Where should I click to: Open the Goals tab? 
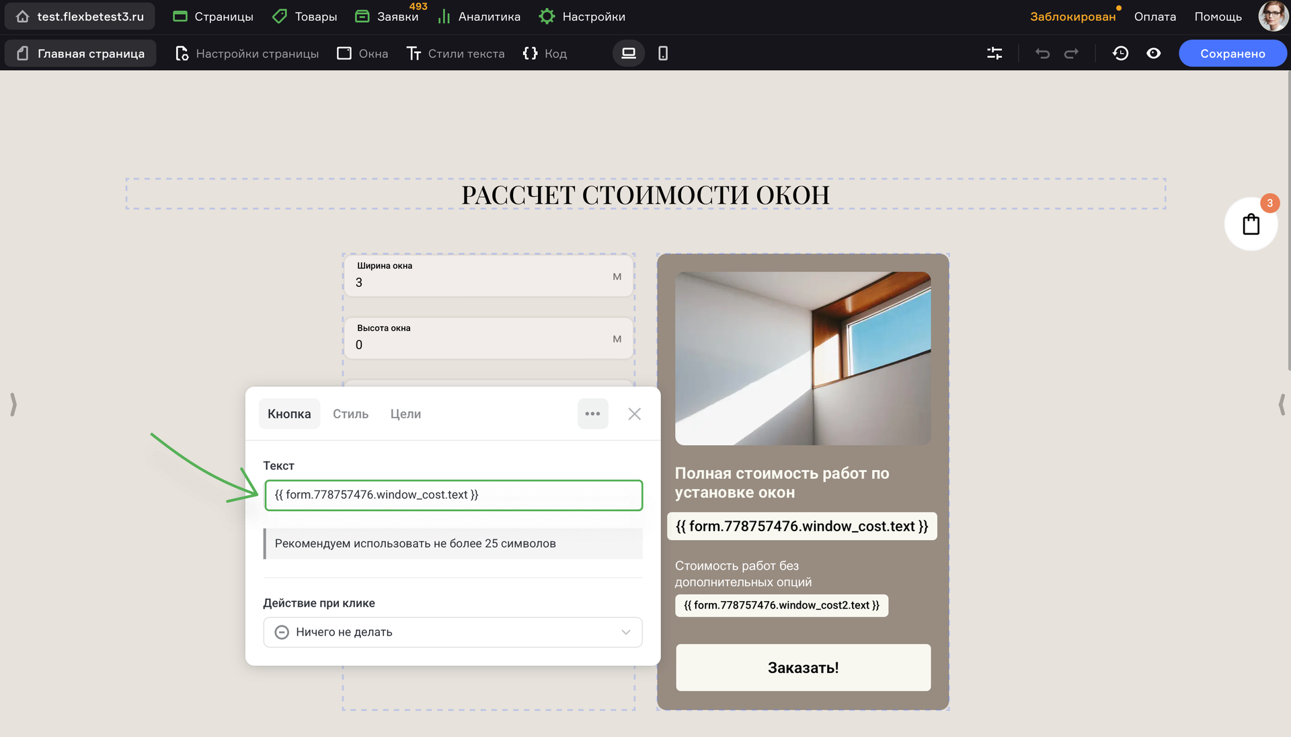[405, 414]
